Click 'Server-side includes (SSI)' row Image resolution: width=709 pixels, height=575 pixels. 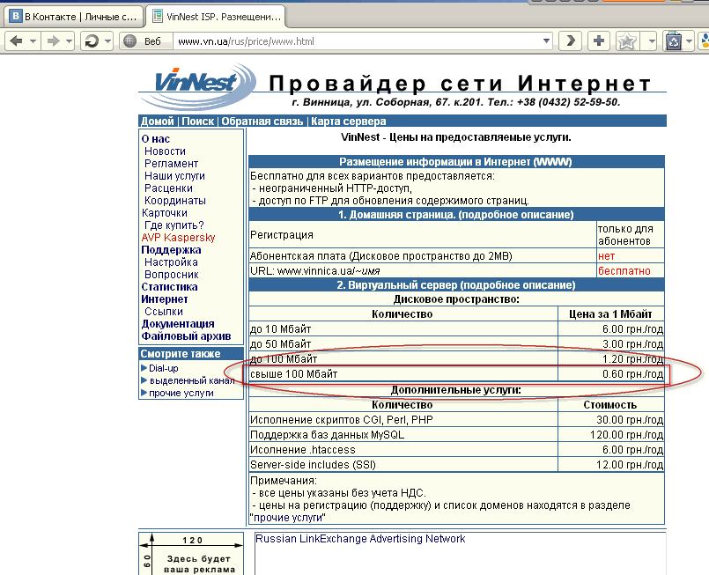click(403, 465)
